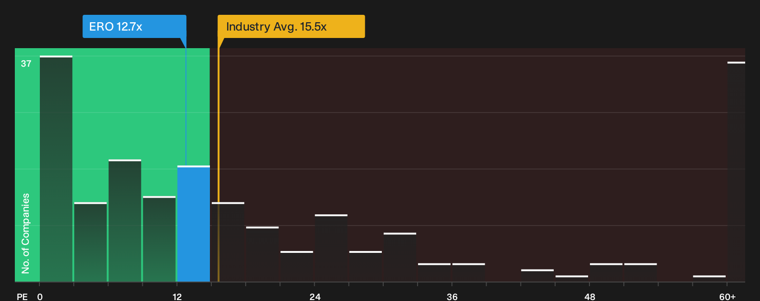Click the histogram bar starting at PE 48
The image size is (760, 301).
606,273
